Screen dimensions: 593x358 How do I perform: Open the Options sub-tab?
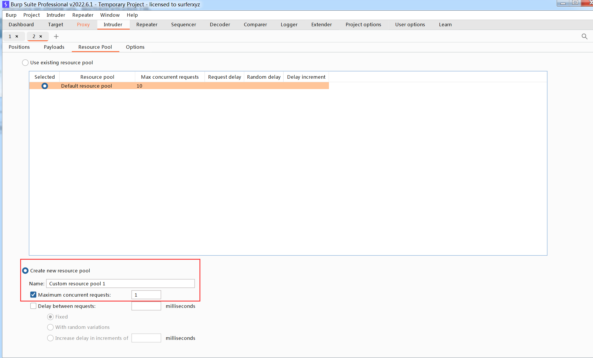[x=135, y=47]
